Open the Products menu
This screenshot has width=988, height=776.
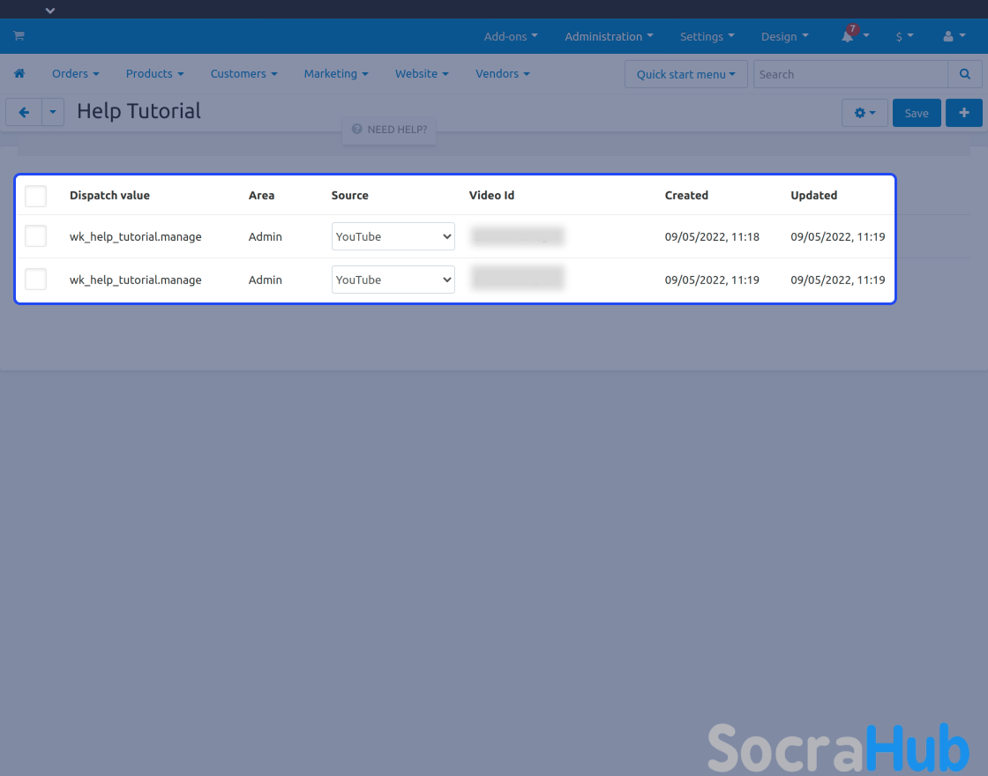[x=154, y=74]
